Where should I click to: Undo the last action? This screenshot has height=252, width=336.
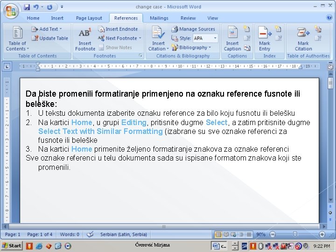[36, 7]
